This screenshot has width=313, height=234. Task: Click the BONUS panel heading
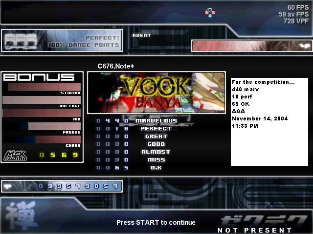[39, 78]
